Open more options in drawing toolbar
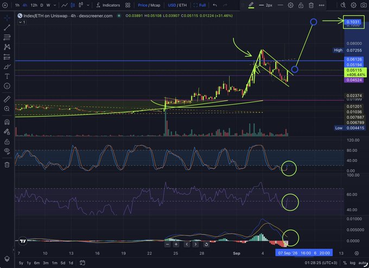369x268 pixels. point(321,5)
